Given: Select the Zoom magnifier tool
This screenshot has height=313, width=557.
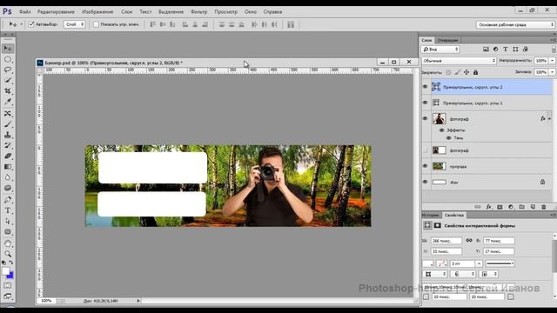Looking at the screenshot, I should point(8,254).
